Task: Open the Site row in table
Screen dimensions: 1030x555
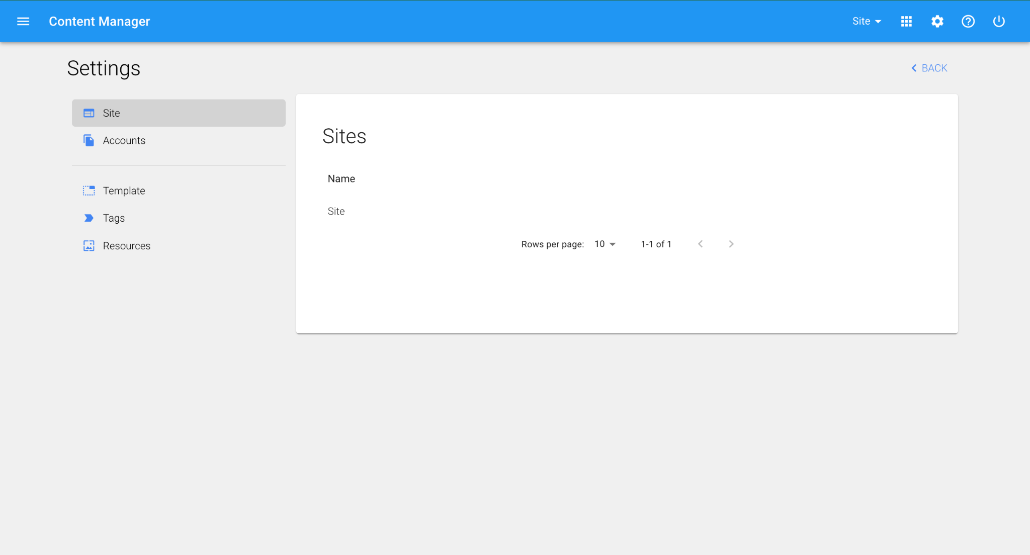Action: click(336, 211)
